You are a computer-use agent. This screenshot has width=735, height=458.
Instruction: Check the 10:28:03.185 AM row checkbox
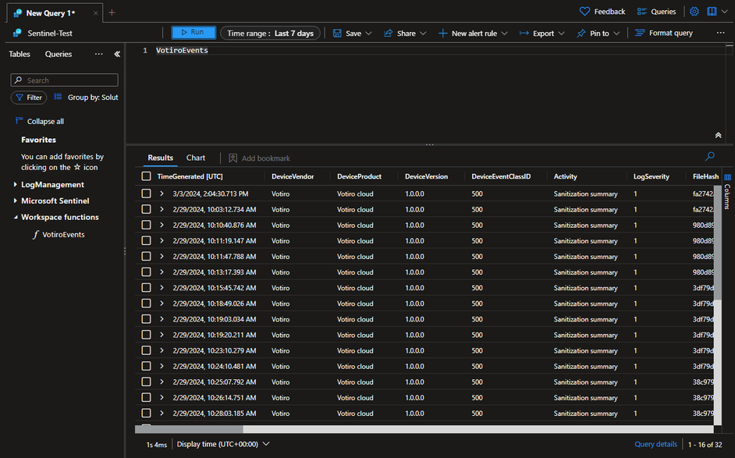tap(146, 413)
